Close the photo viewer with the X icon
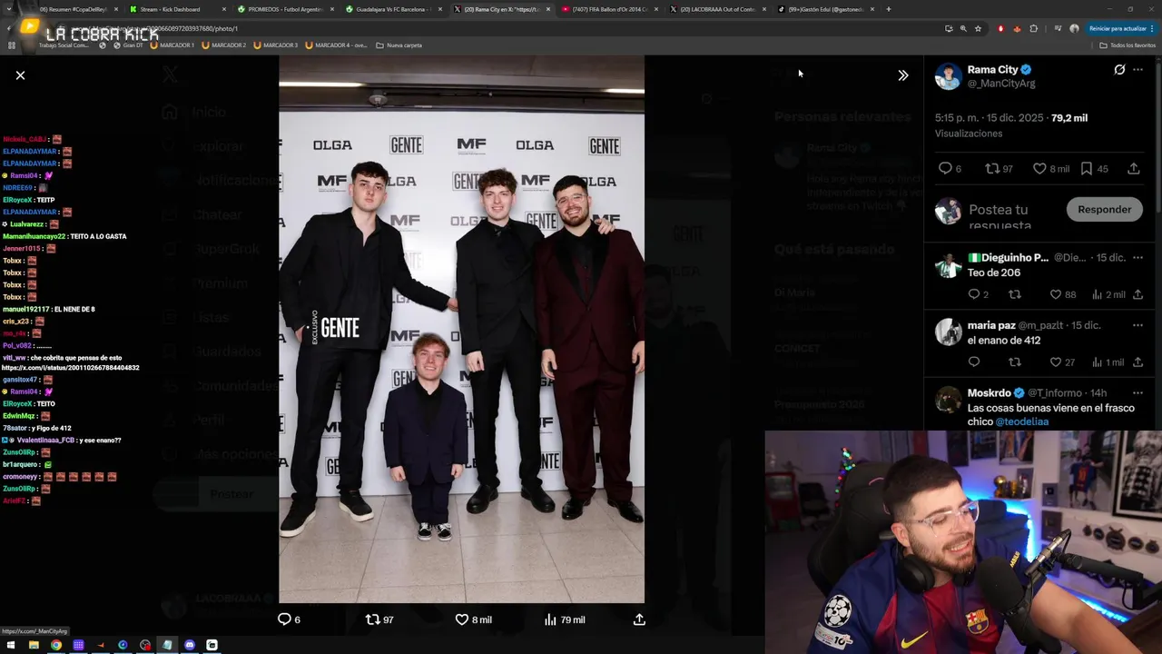 [x=20, y=75]
